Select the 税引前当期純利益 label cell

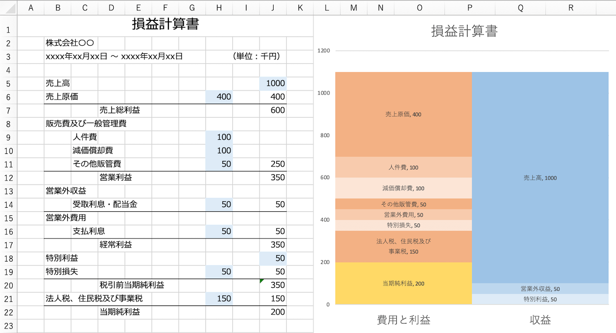pos(132,285)
